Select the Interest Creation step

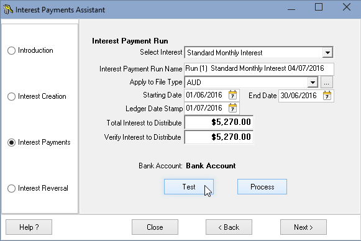coord(37,96)
